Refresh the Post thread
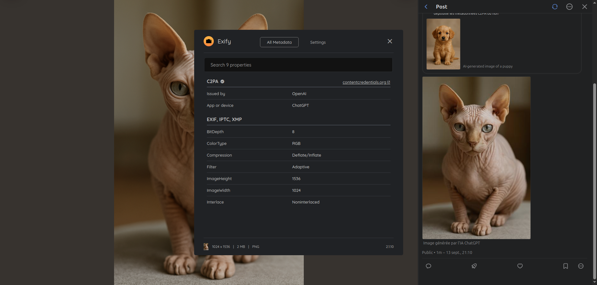Viewport: 597px width, 285px height. click(555, 7)
